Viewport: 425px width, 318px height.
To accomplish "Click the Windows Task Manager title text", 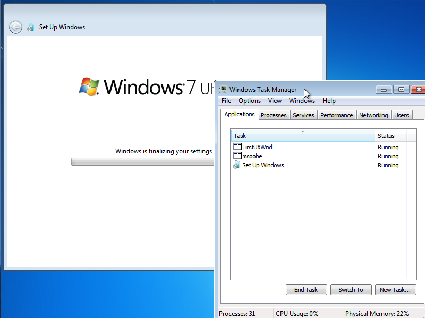I will click(263, 89).
